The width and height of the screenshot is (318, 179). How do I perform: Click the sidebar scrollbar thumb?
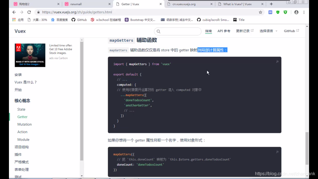[x=82, y=101]
